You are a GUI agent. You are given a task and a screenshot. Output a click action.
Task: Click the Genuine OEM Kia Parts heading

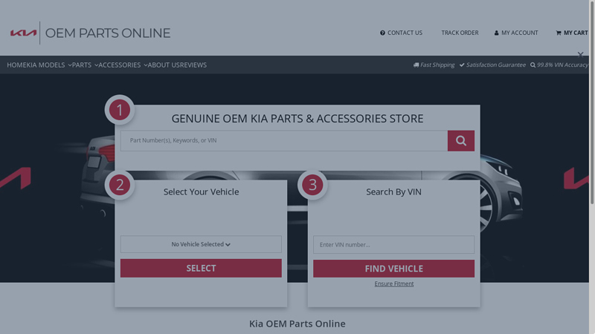[297, 119]
